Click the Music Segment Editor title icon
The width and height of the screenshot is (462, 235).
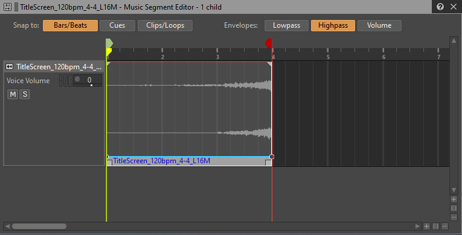coord(7,7)
